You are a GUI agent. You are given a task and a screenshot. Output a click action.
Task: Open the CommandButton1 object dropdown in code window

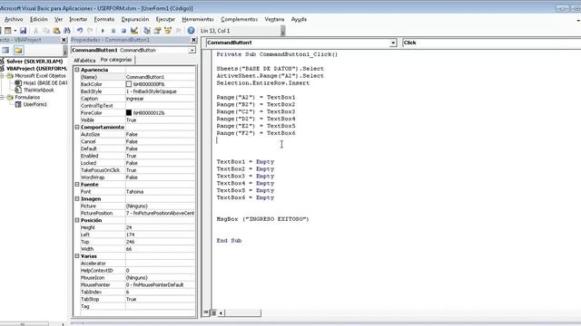click(x=393, y=43)
